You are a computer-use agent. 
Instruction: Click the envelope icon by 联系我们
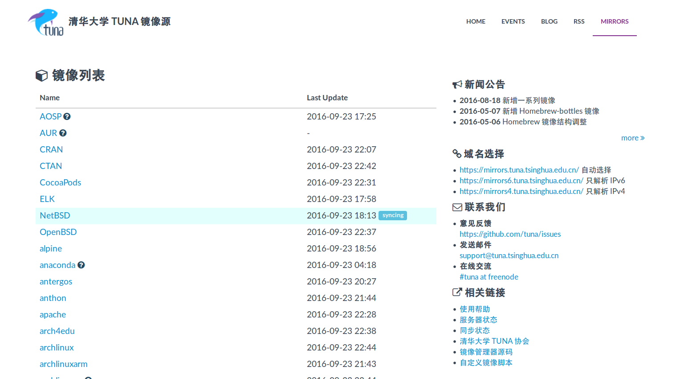[457, 207]
